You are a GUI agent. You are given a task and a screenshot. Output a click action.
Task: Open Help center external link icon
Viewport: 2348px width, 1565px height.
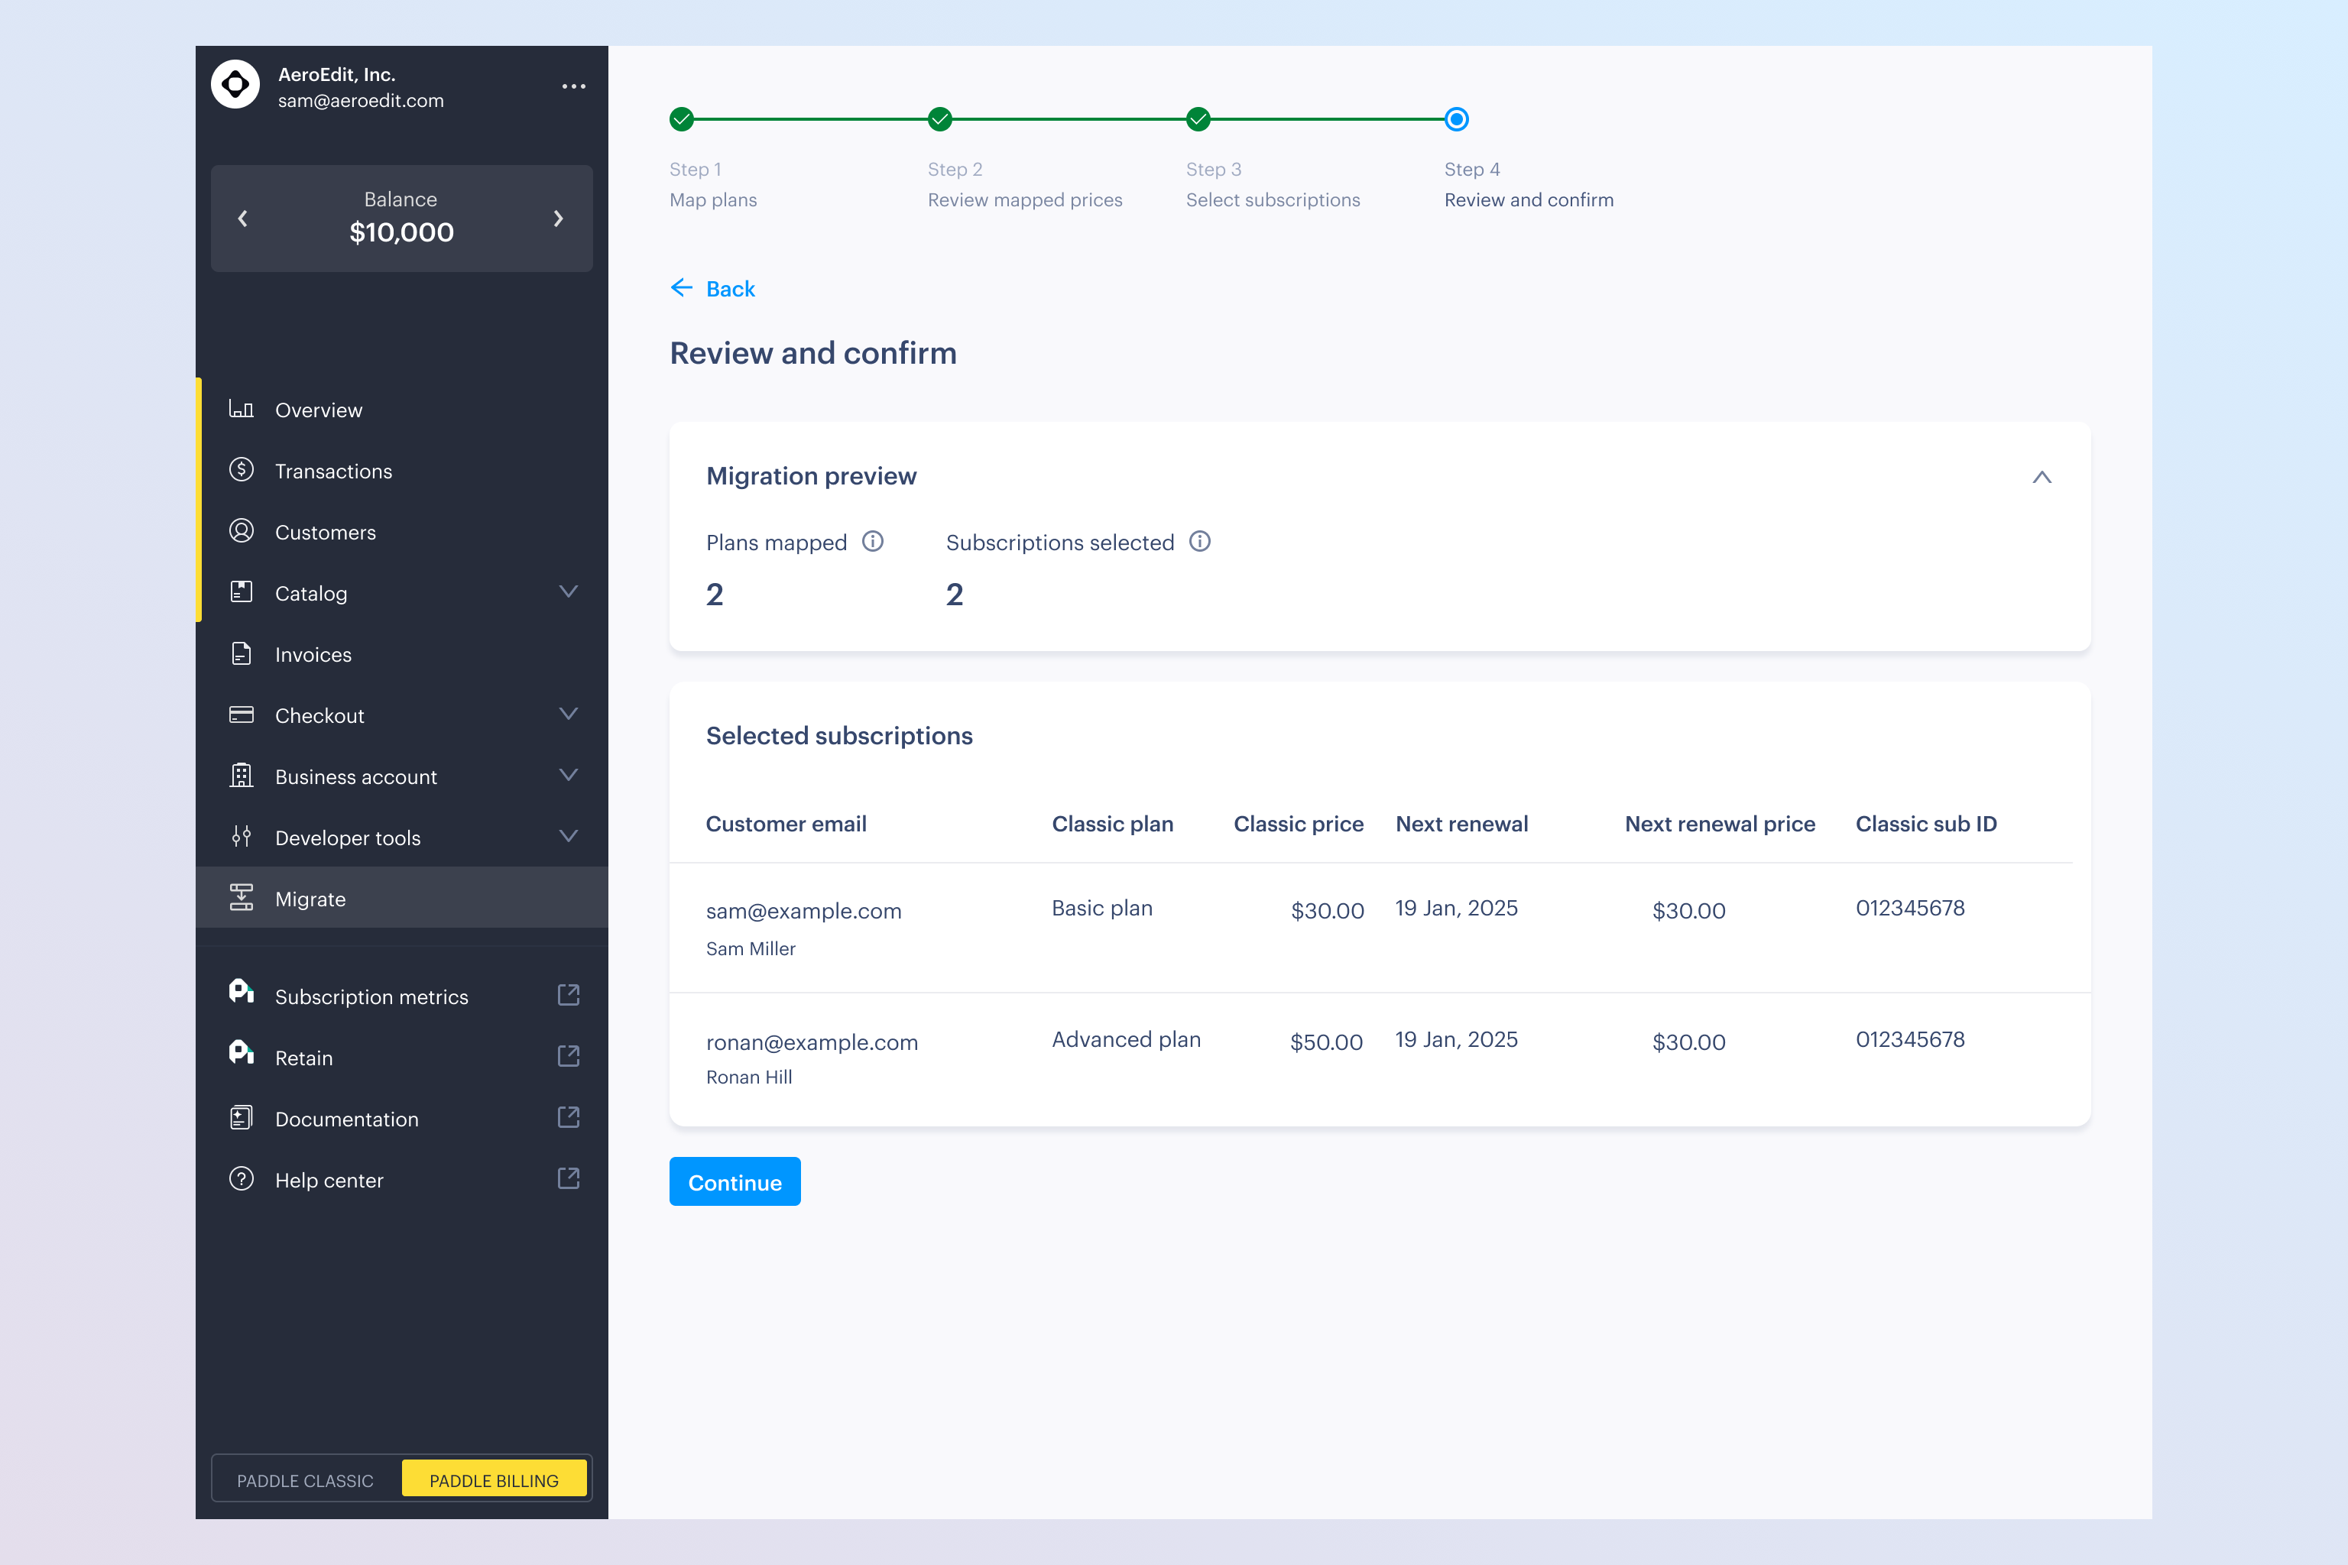coord(568,1179)
